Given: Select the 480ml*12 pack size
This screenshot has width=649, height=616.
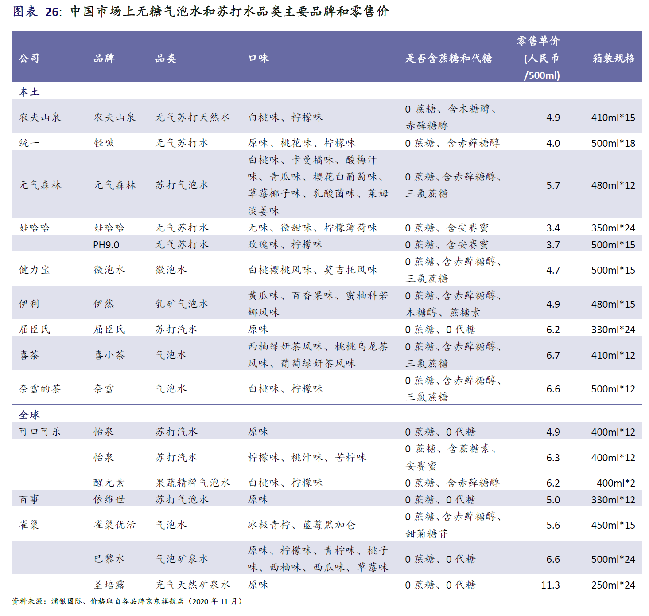Looking at the screenshot, I should coord(613,185).
